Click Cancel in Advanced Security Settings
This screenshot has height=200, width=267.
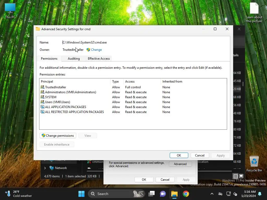click(199, 155)
